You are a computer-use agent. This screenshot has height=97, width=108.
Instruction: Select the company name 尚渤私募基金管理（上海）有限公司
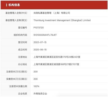pos(52,13)
